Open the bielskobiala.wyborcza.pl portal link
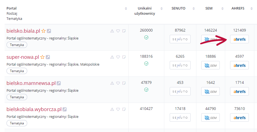The height and width of the screenshot is (132, 257). pyautogui.click(x=34, y=109)
